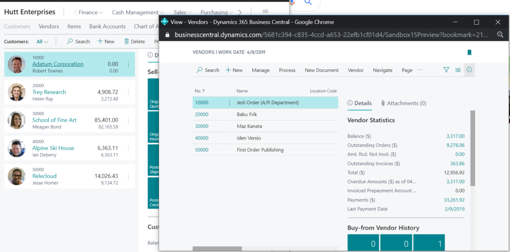Select the First Order Publishing vendor name
This screenshot has height=252, width=510.
click(260, 150)
